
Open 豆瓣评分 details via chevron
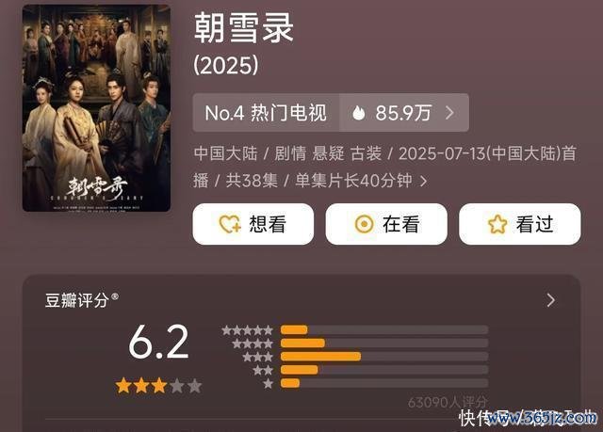click(x=550, y=300)
